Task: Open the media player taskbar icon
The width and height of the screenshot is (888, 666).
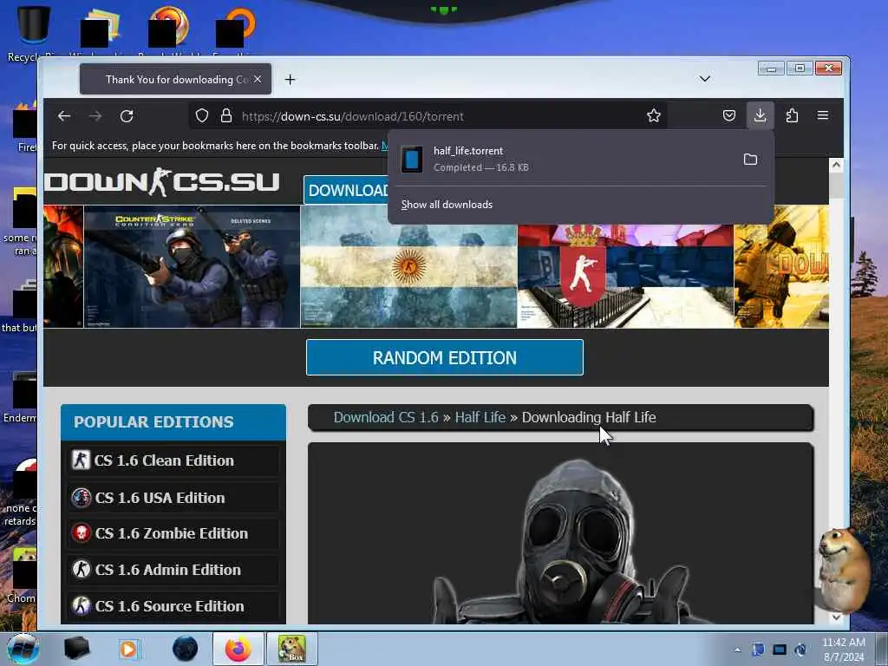Action: pos(128,649)
